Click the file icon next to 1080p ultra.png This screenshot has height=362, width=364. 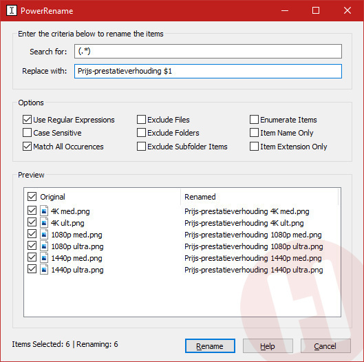click(x=44, y=246)
